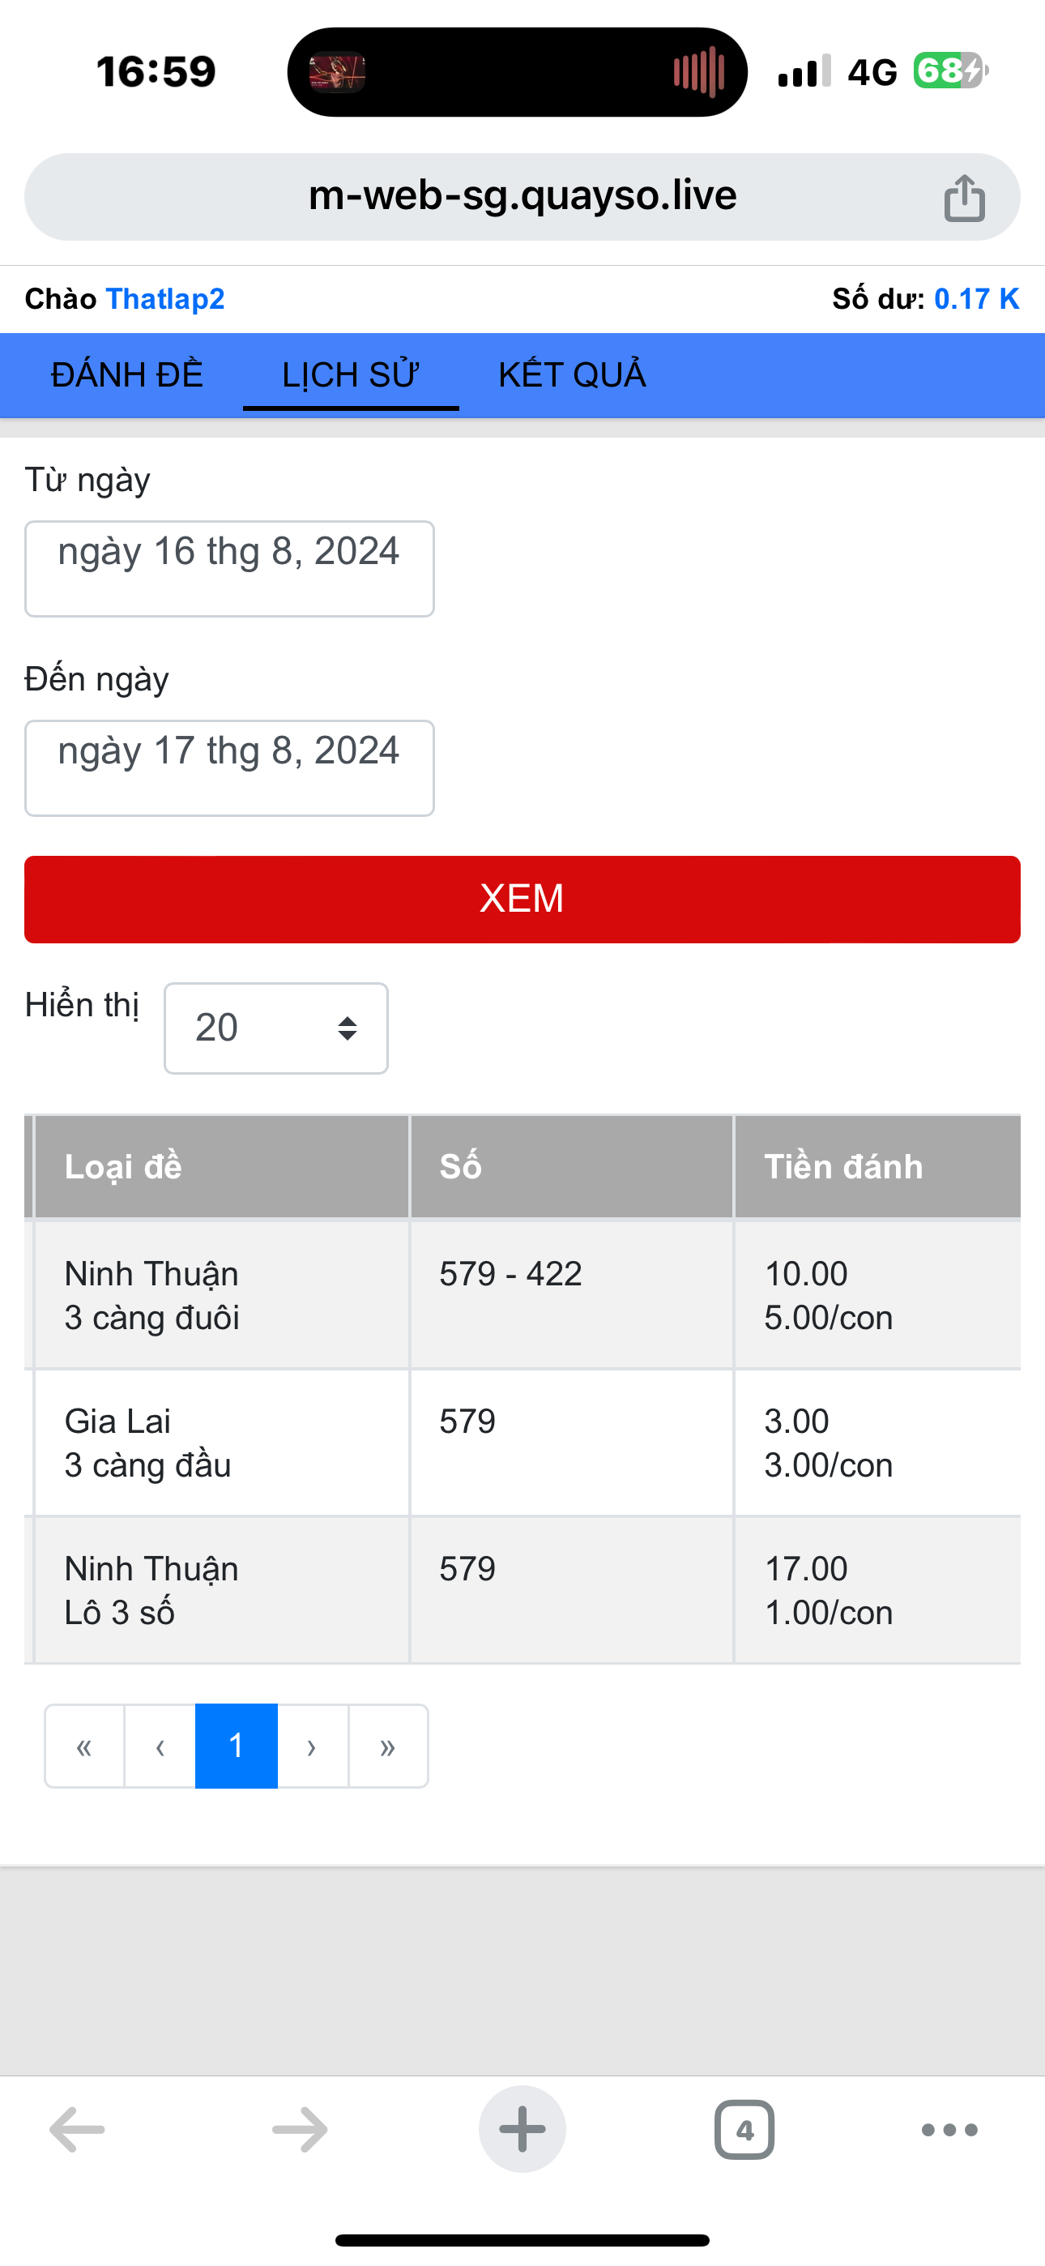
Task: Open a new tab with plus button
Action: point(522,2130)
